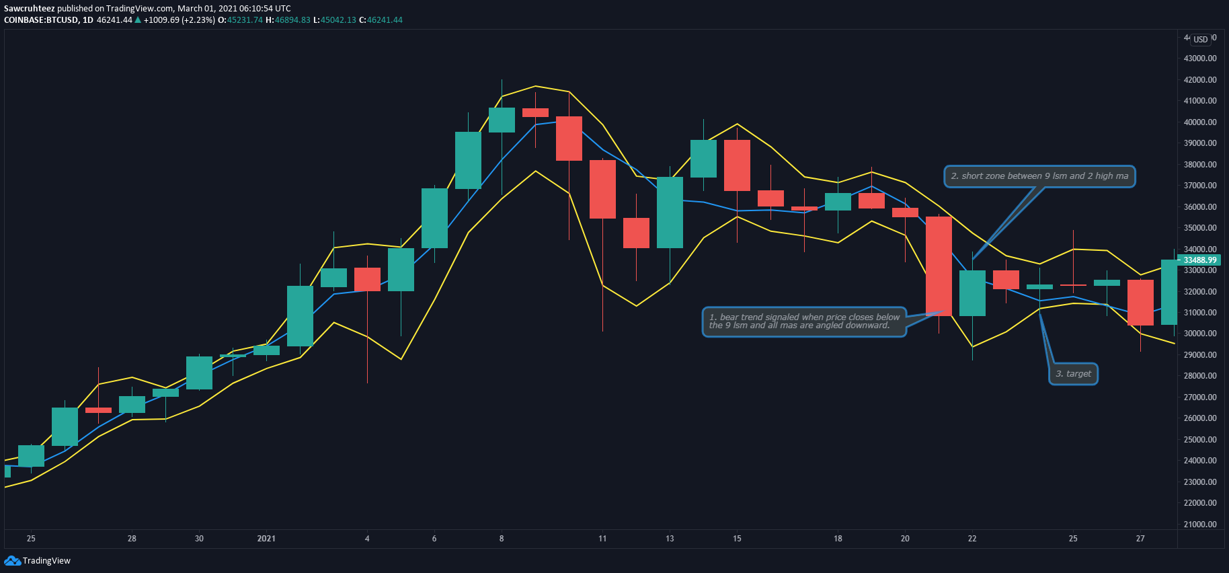This screenshot has height=573, width=1229.
Task: Click the date label 6 on time axis
Action: point(434,539)
